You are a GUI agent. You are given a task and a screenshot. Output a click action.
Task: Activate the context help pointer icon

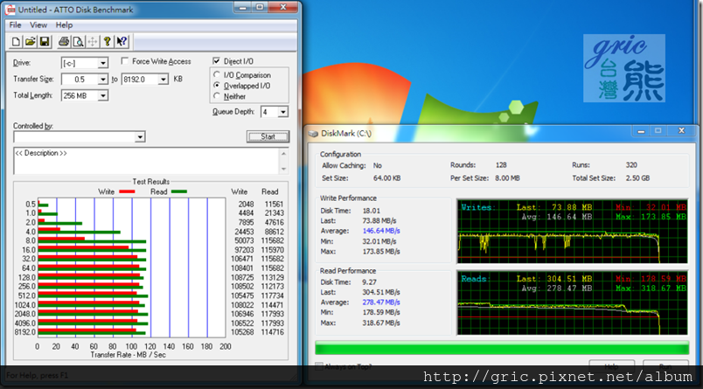click(x=122, y=42)
